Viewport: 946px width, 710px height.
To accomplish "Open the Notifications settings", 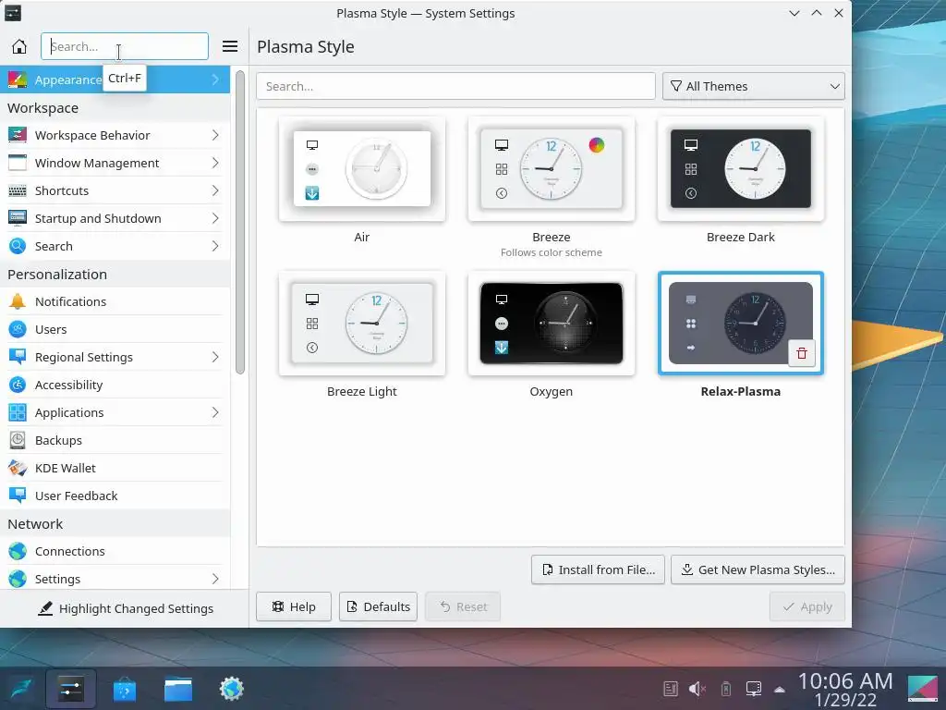I will click(115, 301).
